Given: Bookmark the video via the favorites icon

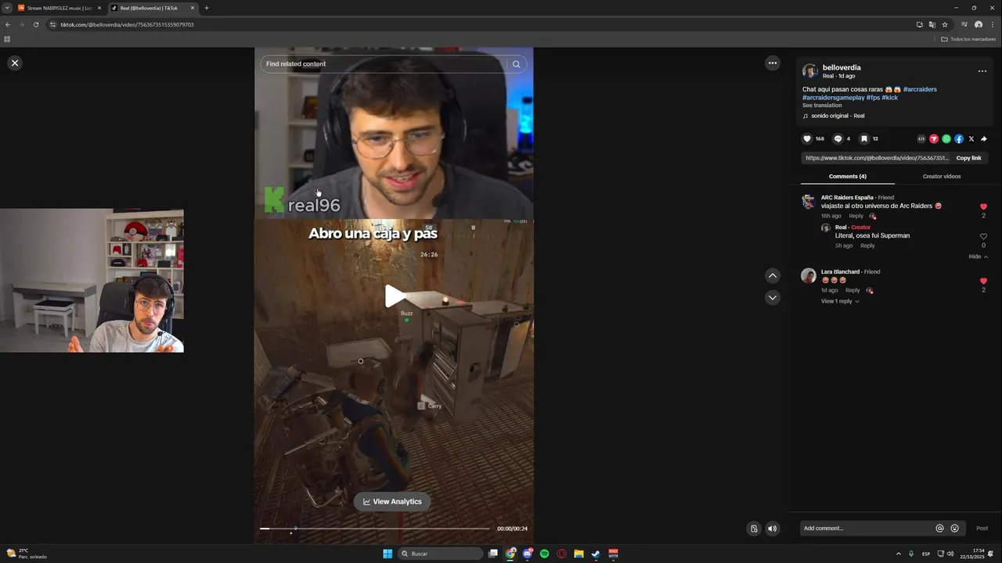Looking at the screenshot, I should (864, 138).
